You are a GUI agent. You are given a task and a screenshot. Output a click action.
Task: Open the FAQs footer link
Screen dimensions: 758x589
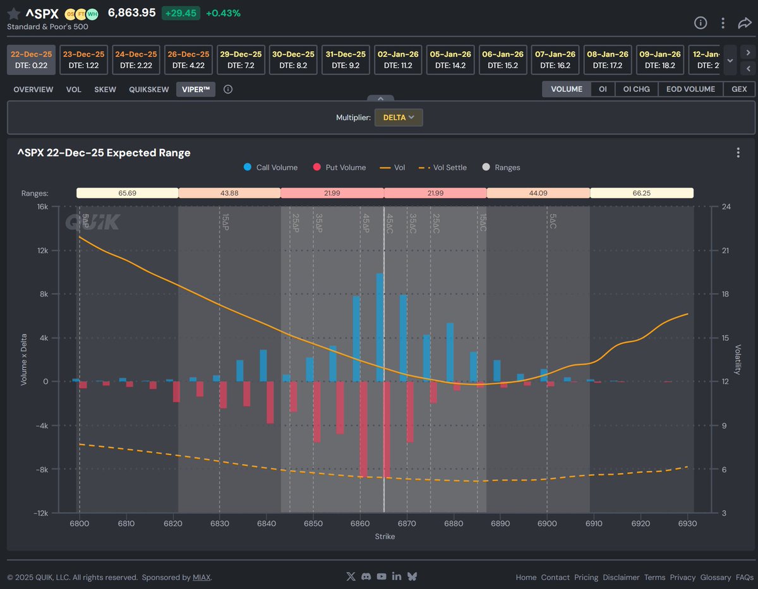(744, 577)
